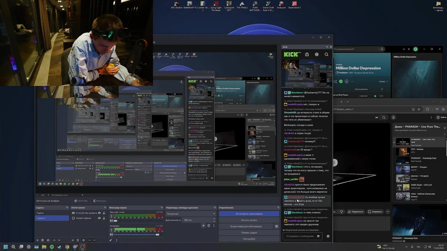Toggle lock on Захват экрана source
The height and width of the screenshot is (251, 447).
104,218
